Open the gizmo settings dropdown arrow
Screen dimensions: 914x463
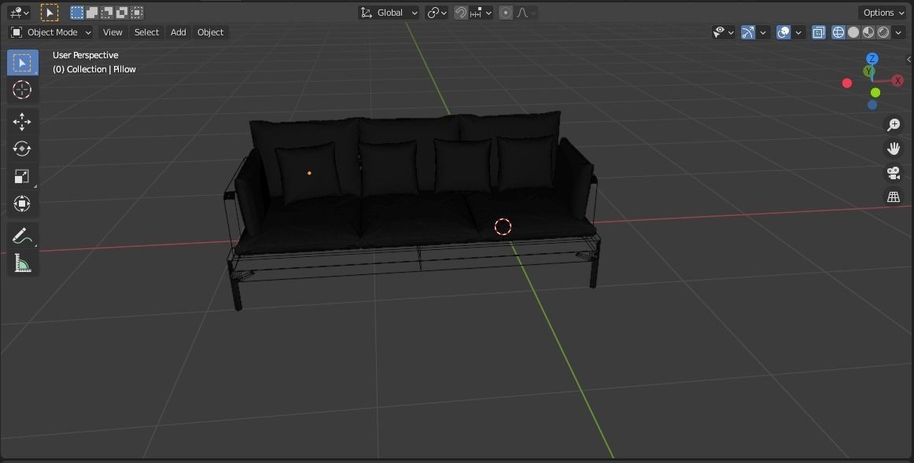tap(763, 32)
